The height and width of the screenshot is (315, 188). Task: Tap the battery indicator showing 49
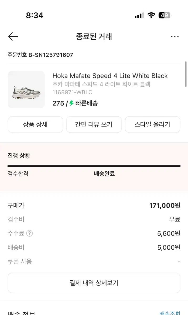pyautogui.click(x=165, y=15)
